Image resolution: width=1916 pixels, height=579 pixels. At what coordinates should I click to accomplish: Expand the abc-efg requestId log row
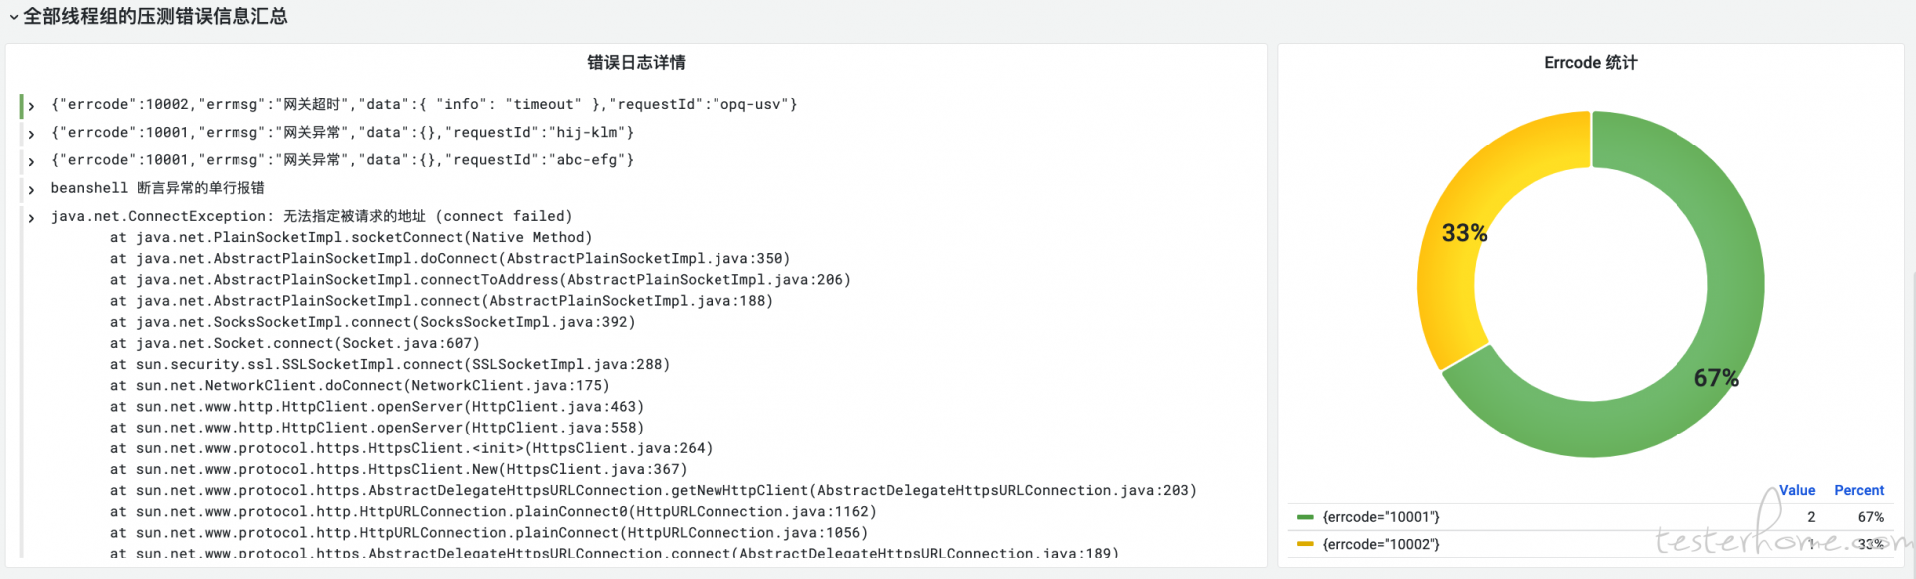click(31, 161)
